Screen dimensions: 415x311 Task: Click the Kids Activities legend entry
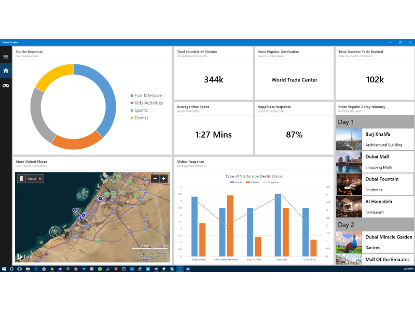coord(148,103)
